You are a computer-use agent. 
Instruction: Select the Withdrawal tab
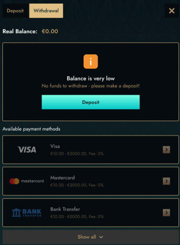coord(46,11)
